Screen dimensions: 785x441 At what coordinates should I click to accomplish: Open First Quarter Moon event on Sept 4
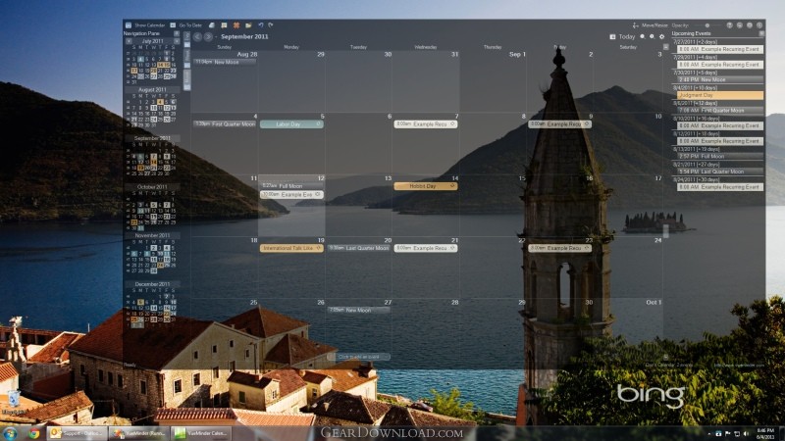[x=225, y=124]
